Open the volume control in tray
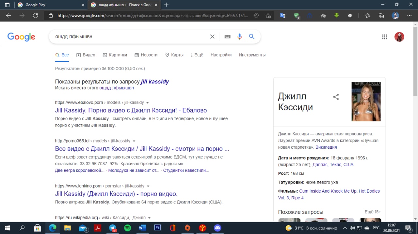Screen dimensions: 418x234 [x=352, y=228]
